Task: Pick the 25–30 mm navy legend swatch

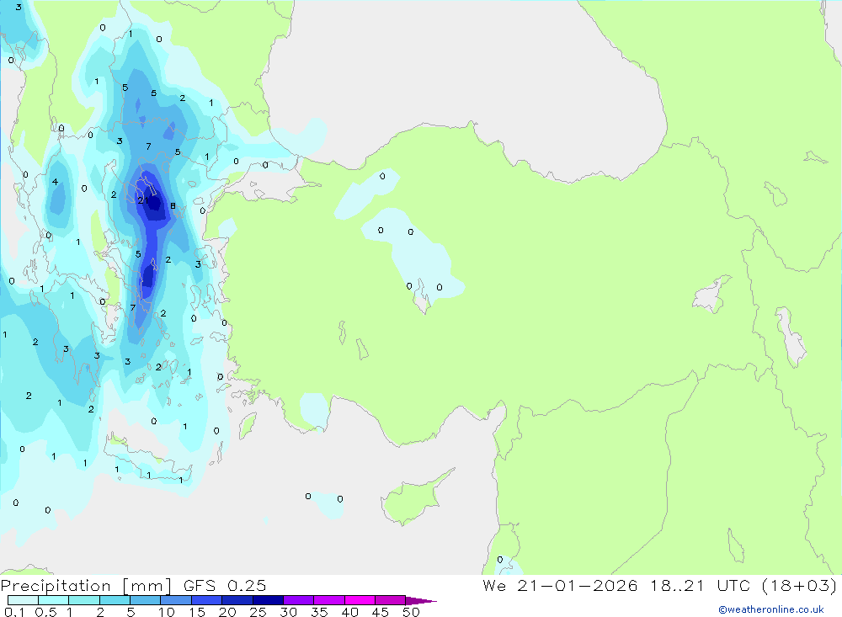Action: tap(268, 600)
